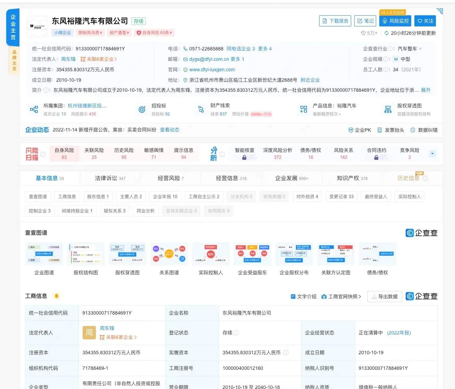Follow the company with 关注 button
Screen dimensions: 455x389
(x=425, y=21)
